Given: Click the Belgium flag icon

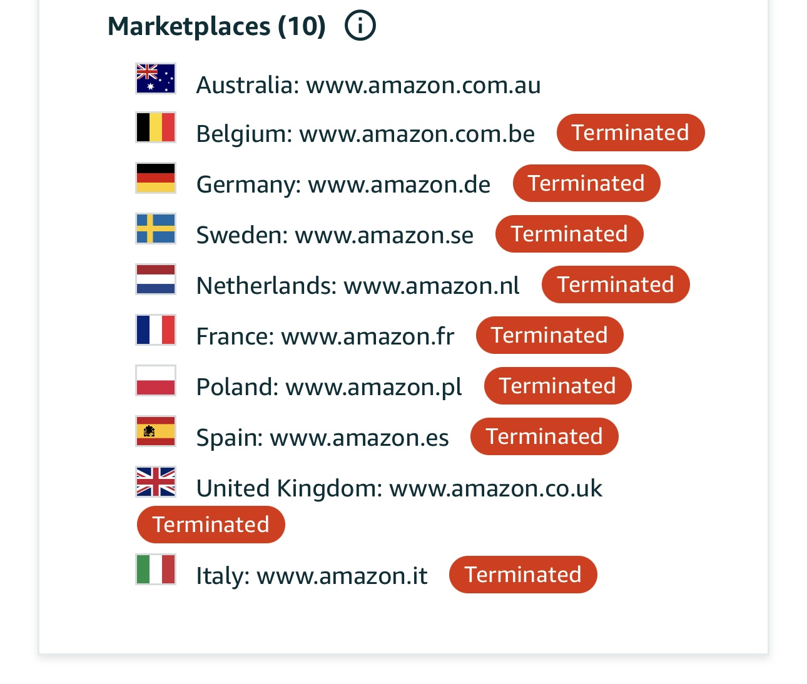Looking at the screenshot, I should 156,128.
